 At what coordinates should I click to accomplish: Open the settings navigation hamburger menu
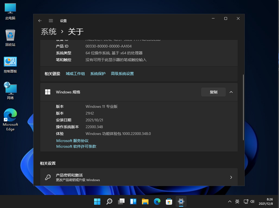pyautogui.click(x=51, y=21)
